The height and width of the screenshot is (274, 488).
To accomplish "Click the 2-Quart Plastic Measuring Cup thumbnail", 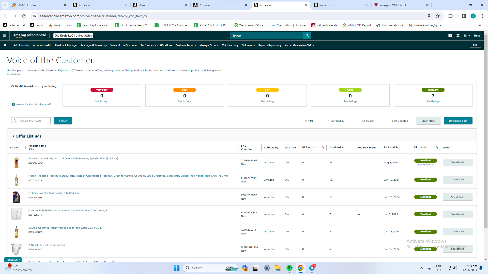I will [x=16, y=249].
